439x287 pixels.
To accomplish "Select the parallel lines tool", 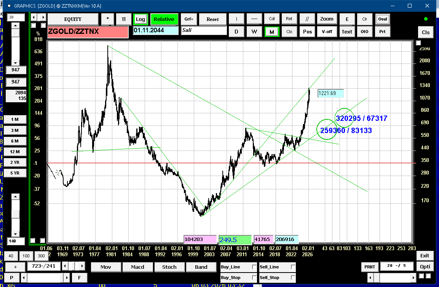I will coord(307,19).
